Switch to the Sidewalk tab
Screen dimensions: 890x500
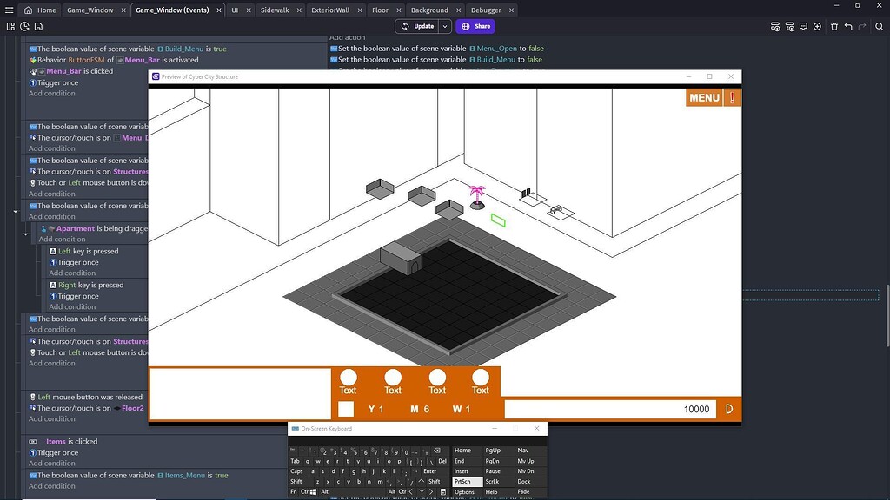coord(273,10)
